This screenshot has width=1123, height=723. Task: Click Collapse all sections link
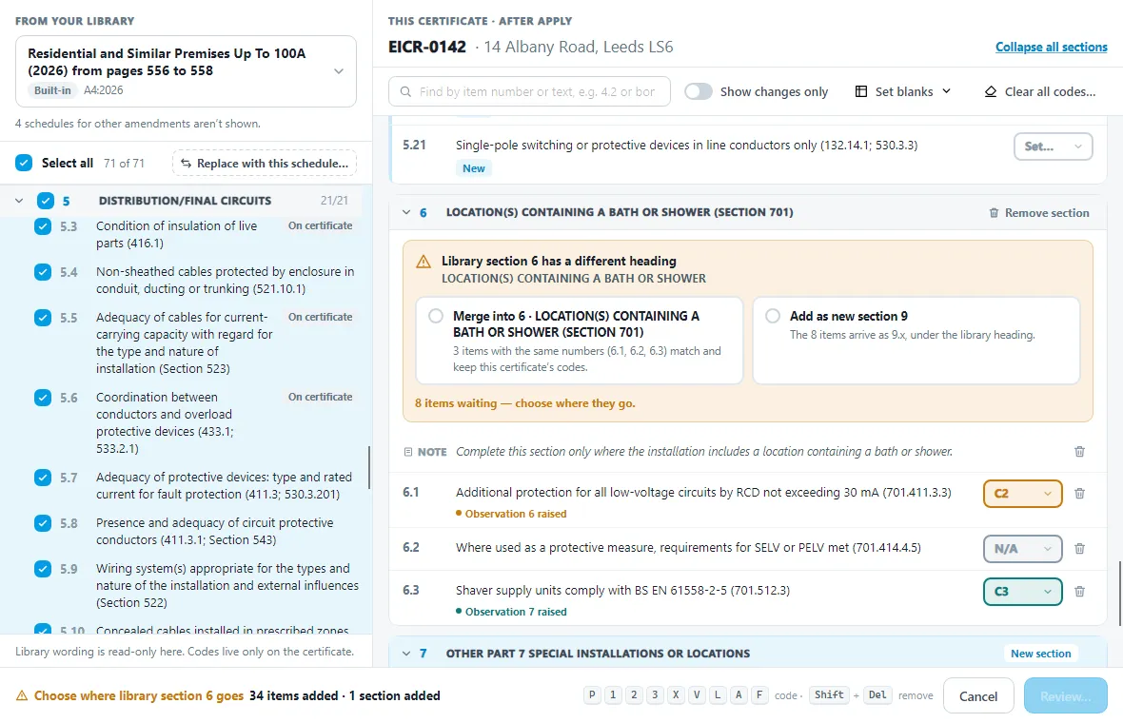click(1052, 48)
